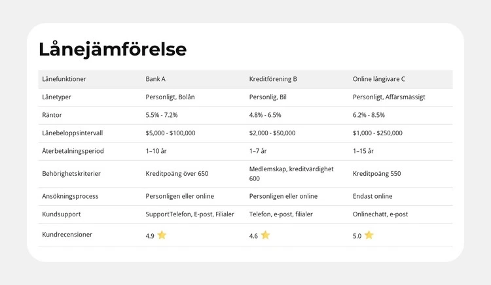The height and width of the screenshot is (285, 491).
Task: Select the Online långivare C column header
Action: point(378,79)
